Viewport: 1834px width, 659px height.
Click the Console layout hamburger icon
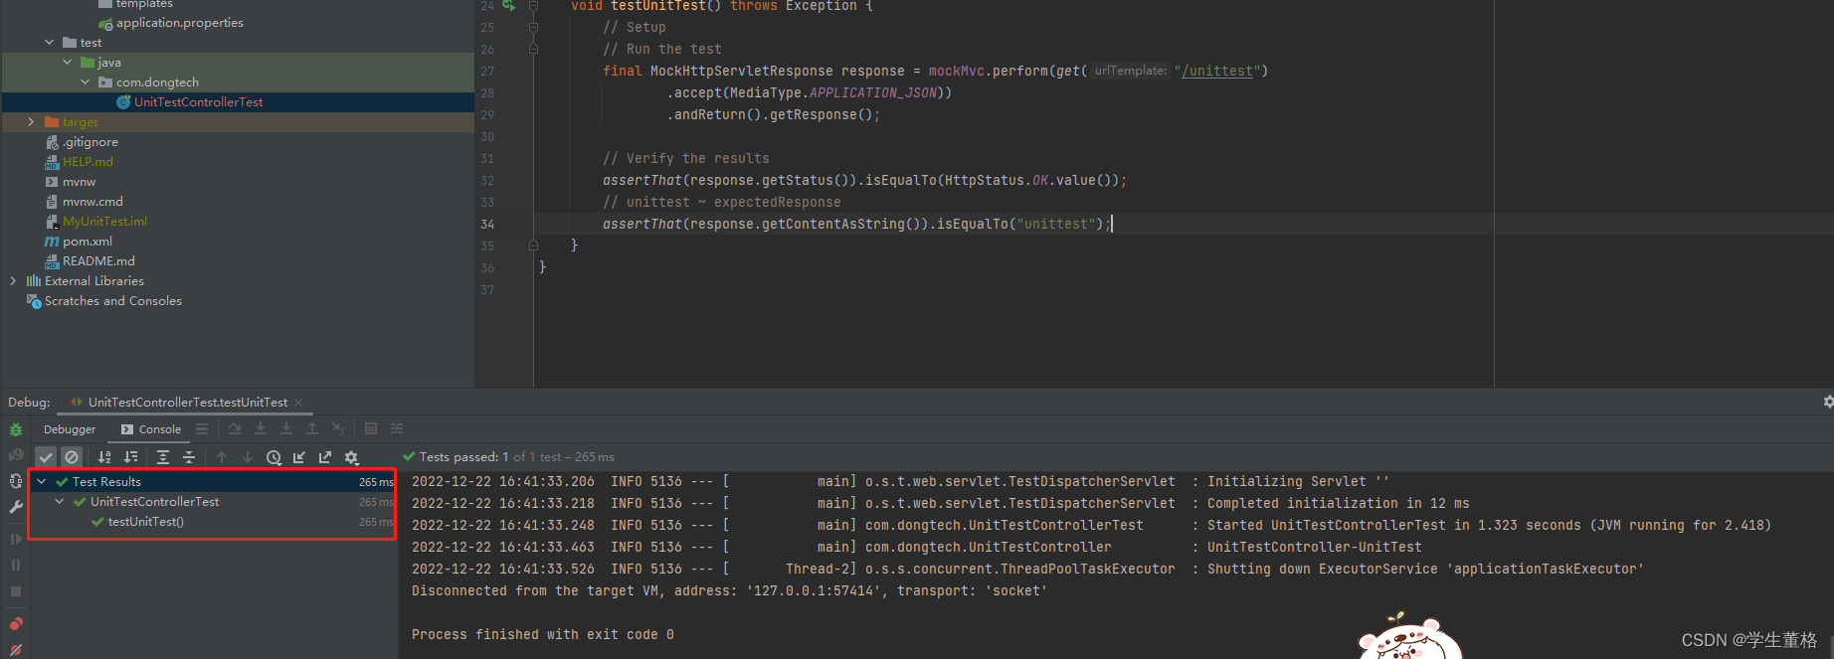click(x=202, y=429)
